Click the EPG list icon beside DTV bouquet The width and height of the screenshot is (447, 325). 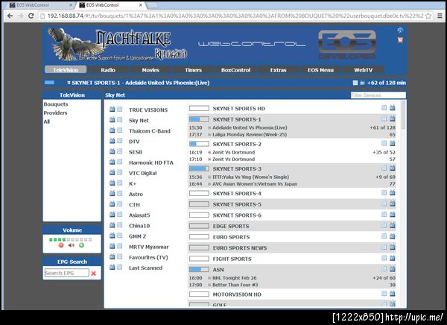click(120, 141)
